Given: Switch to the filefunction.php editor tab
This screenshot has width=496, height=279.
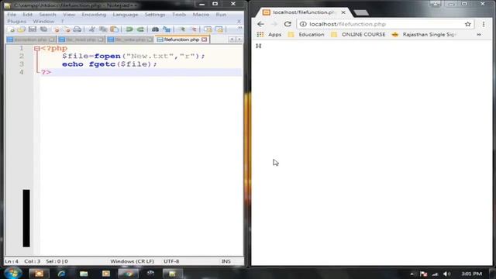Looking at the screenshot, I should click(x=181, y=40).
